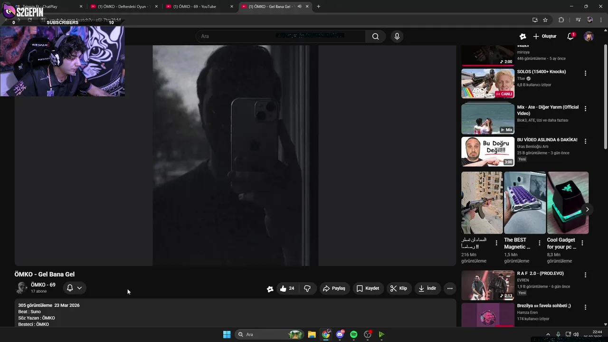Image resolution: width=608 pixels, height=342 pixels.
Task: Click the install app icon in address bar
Action: (535, 20)
